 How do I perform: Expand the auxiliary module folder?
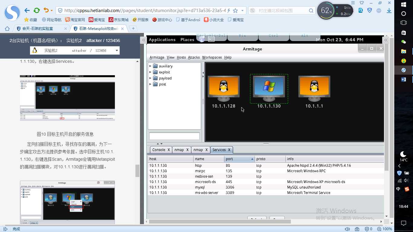point(150,66)
